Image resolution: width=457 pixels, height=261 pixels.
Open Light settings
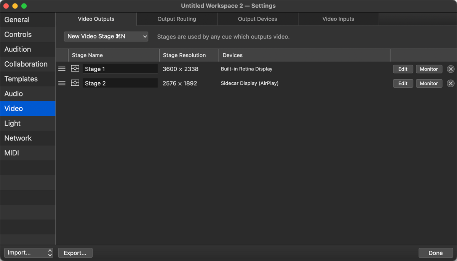(x=28, y=123)
